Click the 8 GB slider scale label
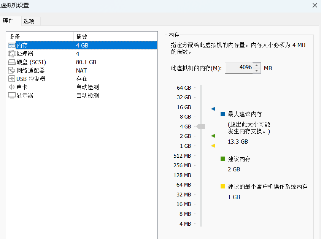The image size is (321, 239). (x=185, y=117)
